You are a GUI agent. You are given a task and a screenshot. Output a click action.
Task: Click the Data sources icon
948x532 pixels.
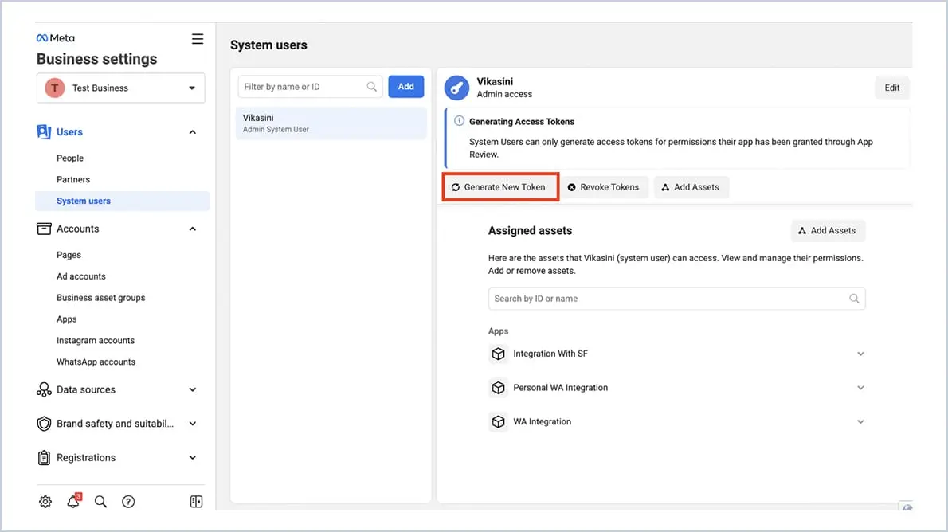(44, 390)
